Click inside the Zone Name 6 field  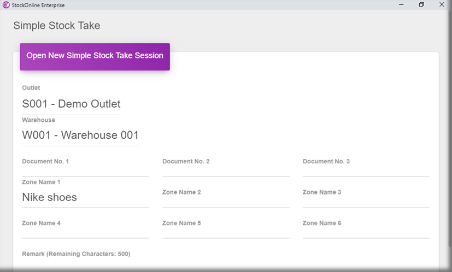[x=366, y=232]
